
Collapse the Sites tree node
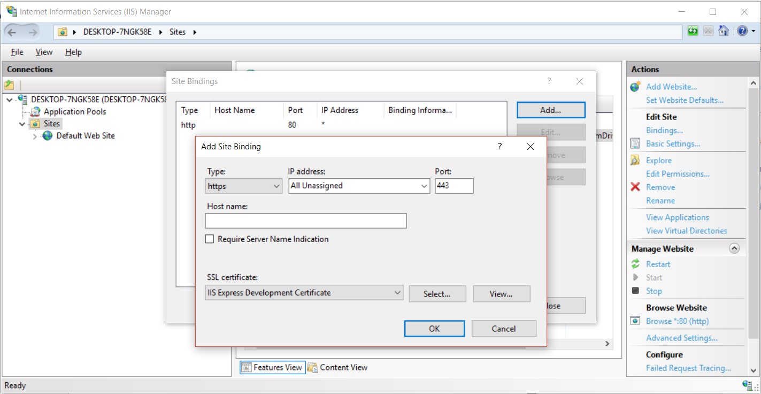pos(22,124)
